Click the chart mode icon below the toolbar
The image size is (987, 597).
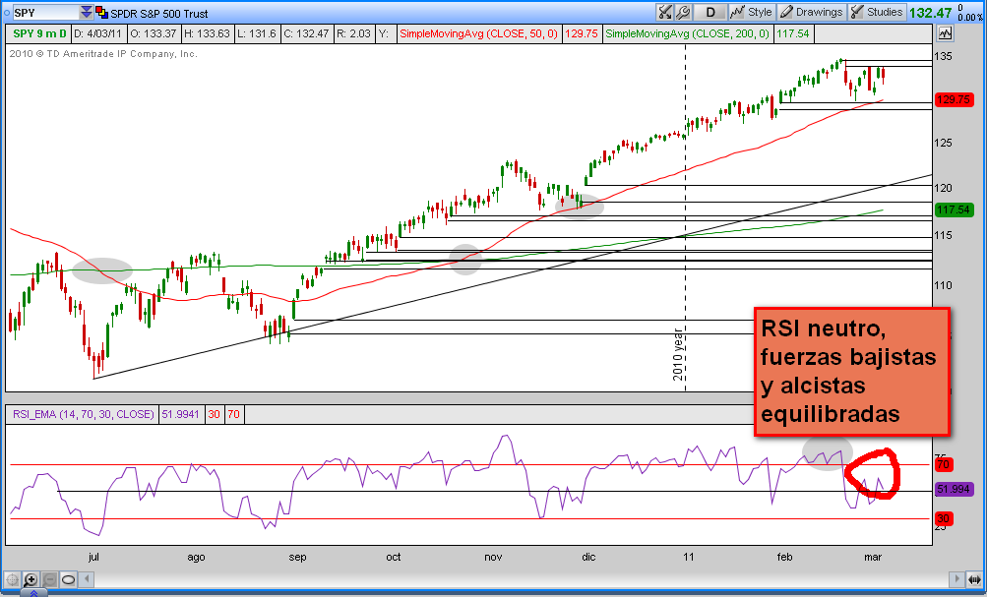(x=946, y=33)
